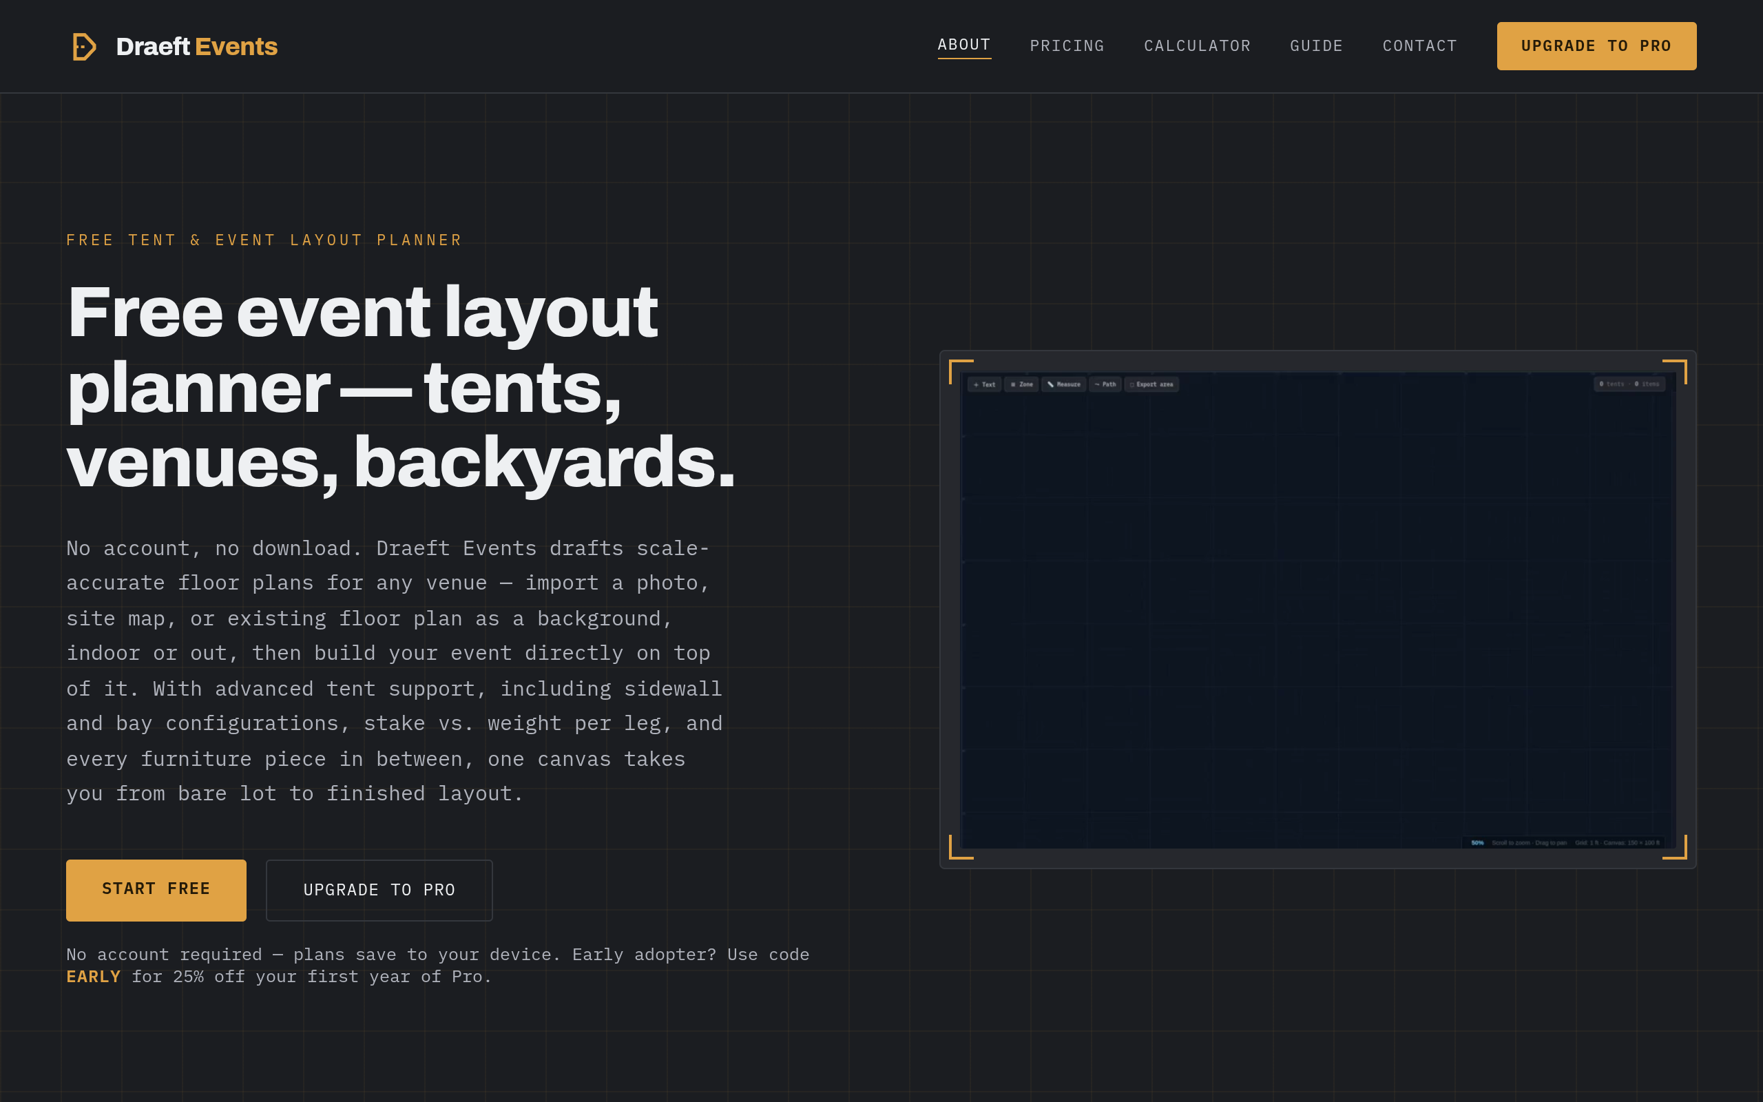Go to the Pricing page

[1067, 46]
